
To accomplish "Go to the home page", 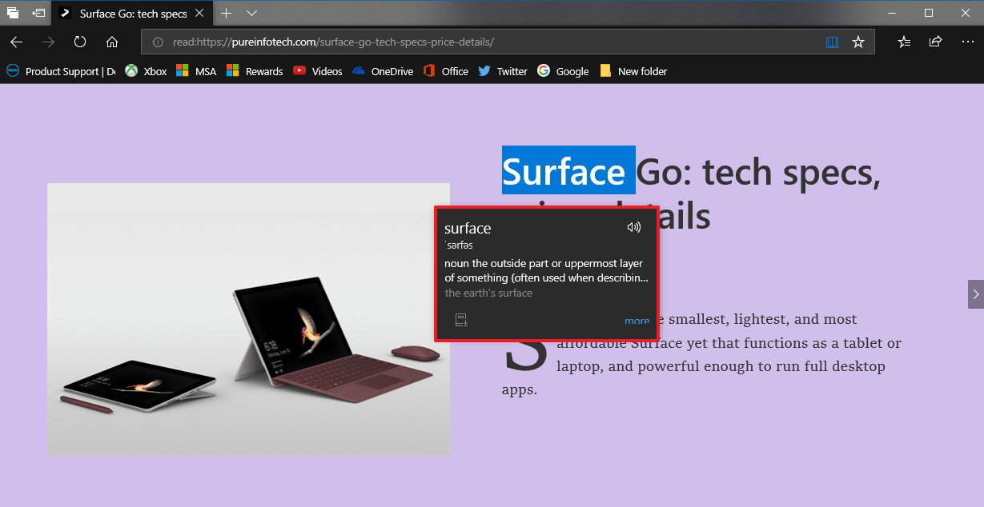I will coord(112,42).
